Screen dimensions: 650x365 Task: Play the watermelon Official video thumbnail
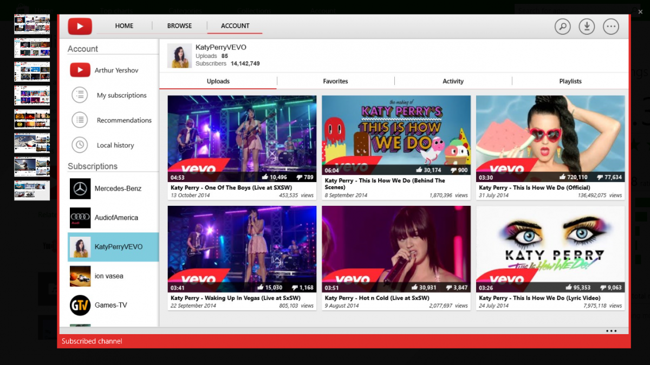click(550, 139)
